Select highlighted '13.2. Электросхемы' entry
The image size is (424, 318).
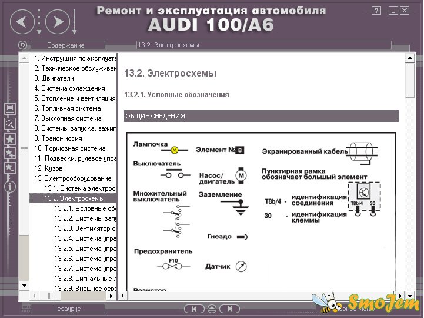tap(74, 198)
